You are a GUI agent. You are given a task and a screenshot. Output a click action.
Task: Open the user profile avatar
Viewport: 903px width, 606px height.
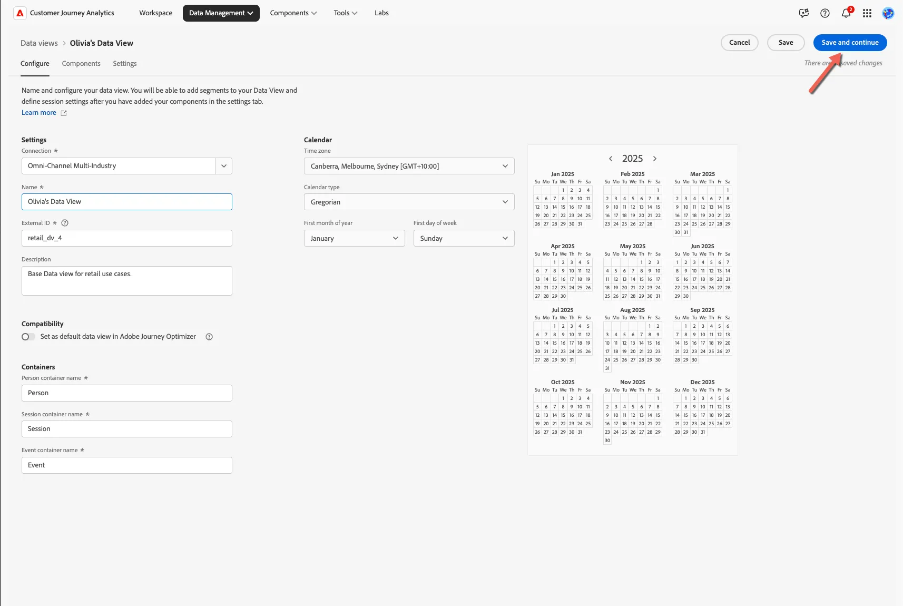coord(888,13)
